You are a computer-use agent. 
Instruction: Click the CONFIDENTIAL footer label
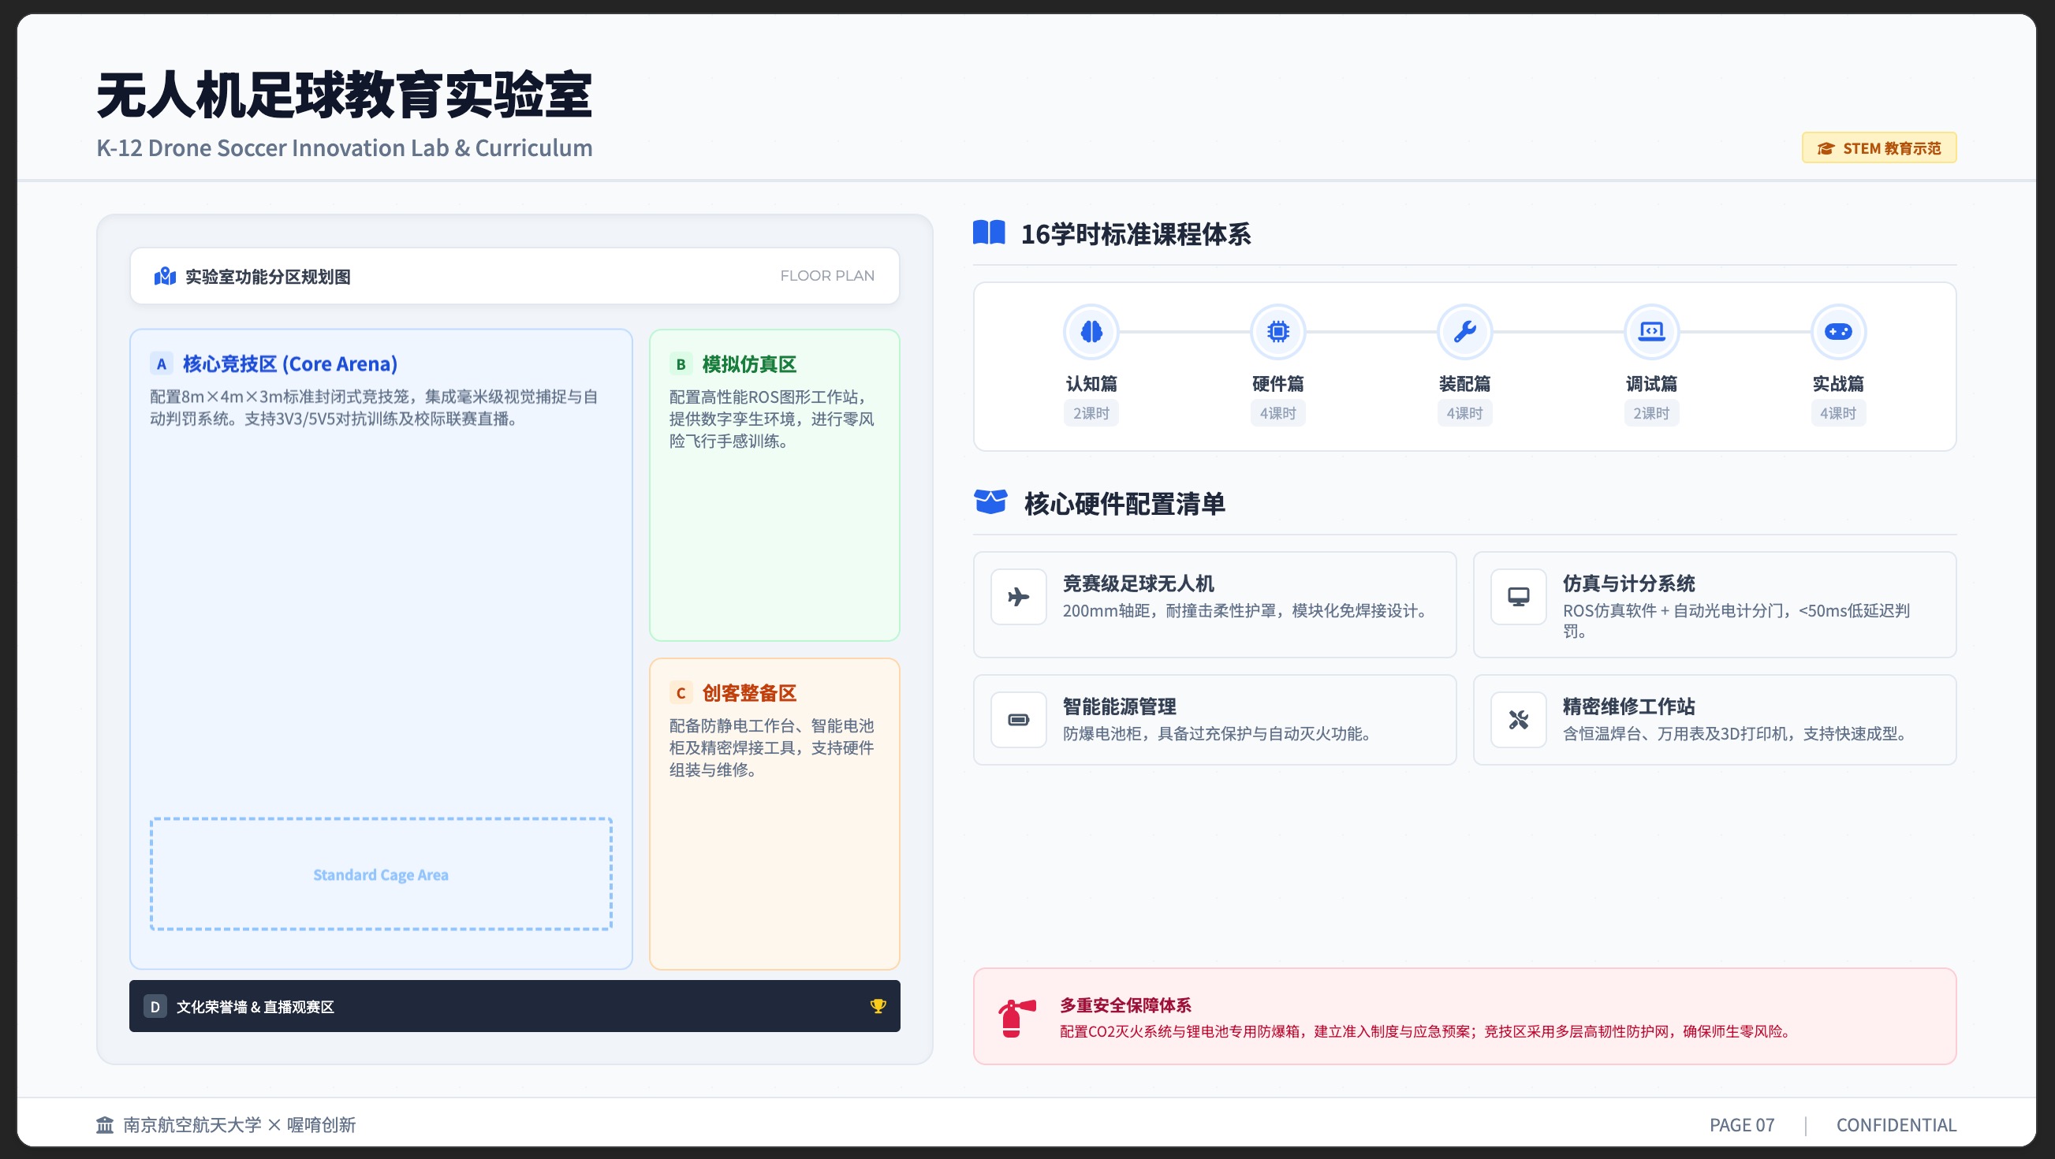pyautogui.click(x=1896, y=1124)
